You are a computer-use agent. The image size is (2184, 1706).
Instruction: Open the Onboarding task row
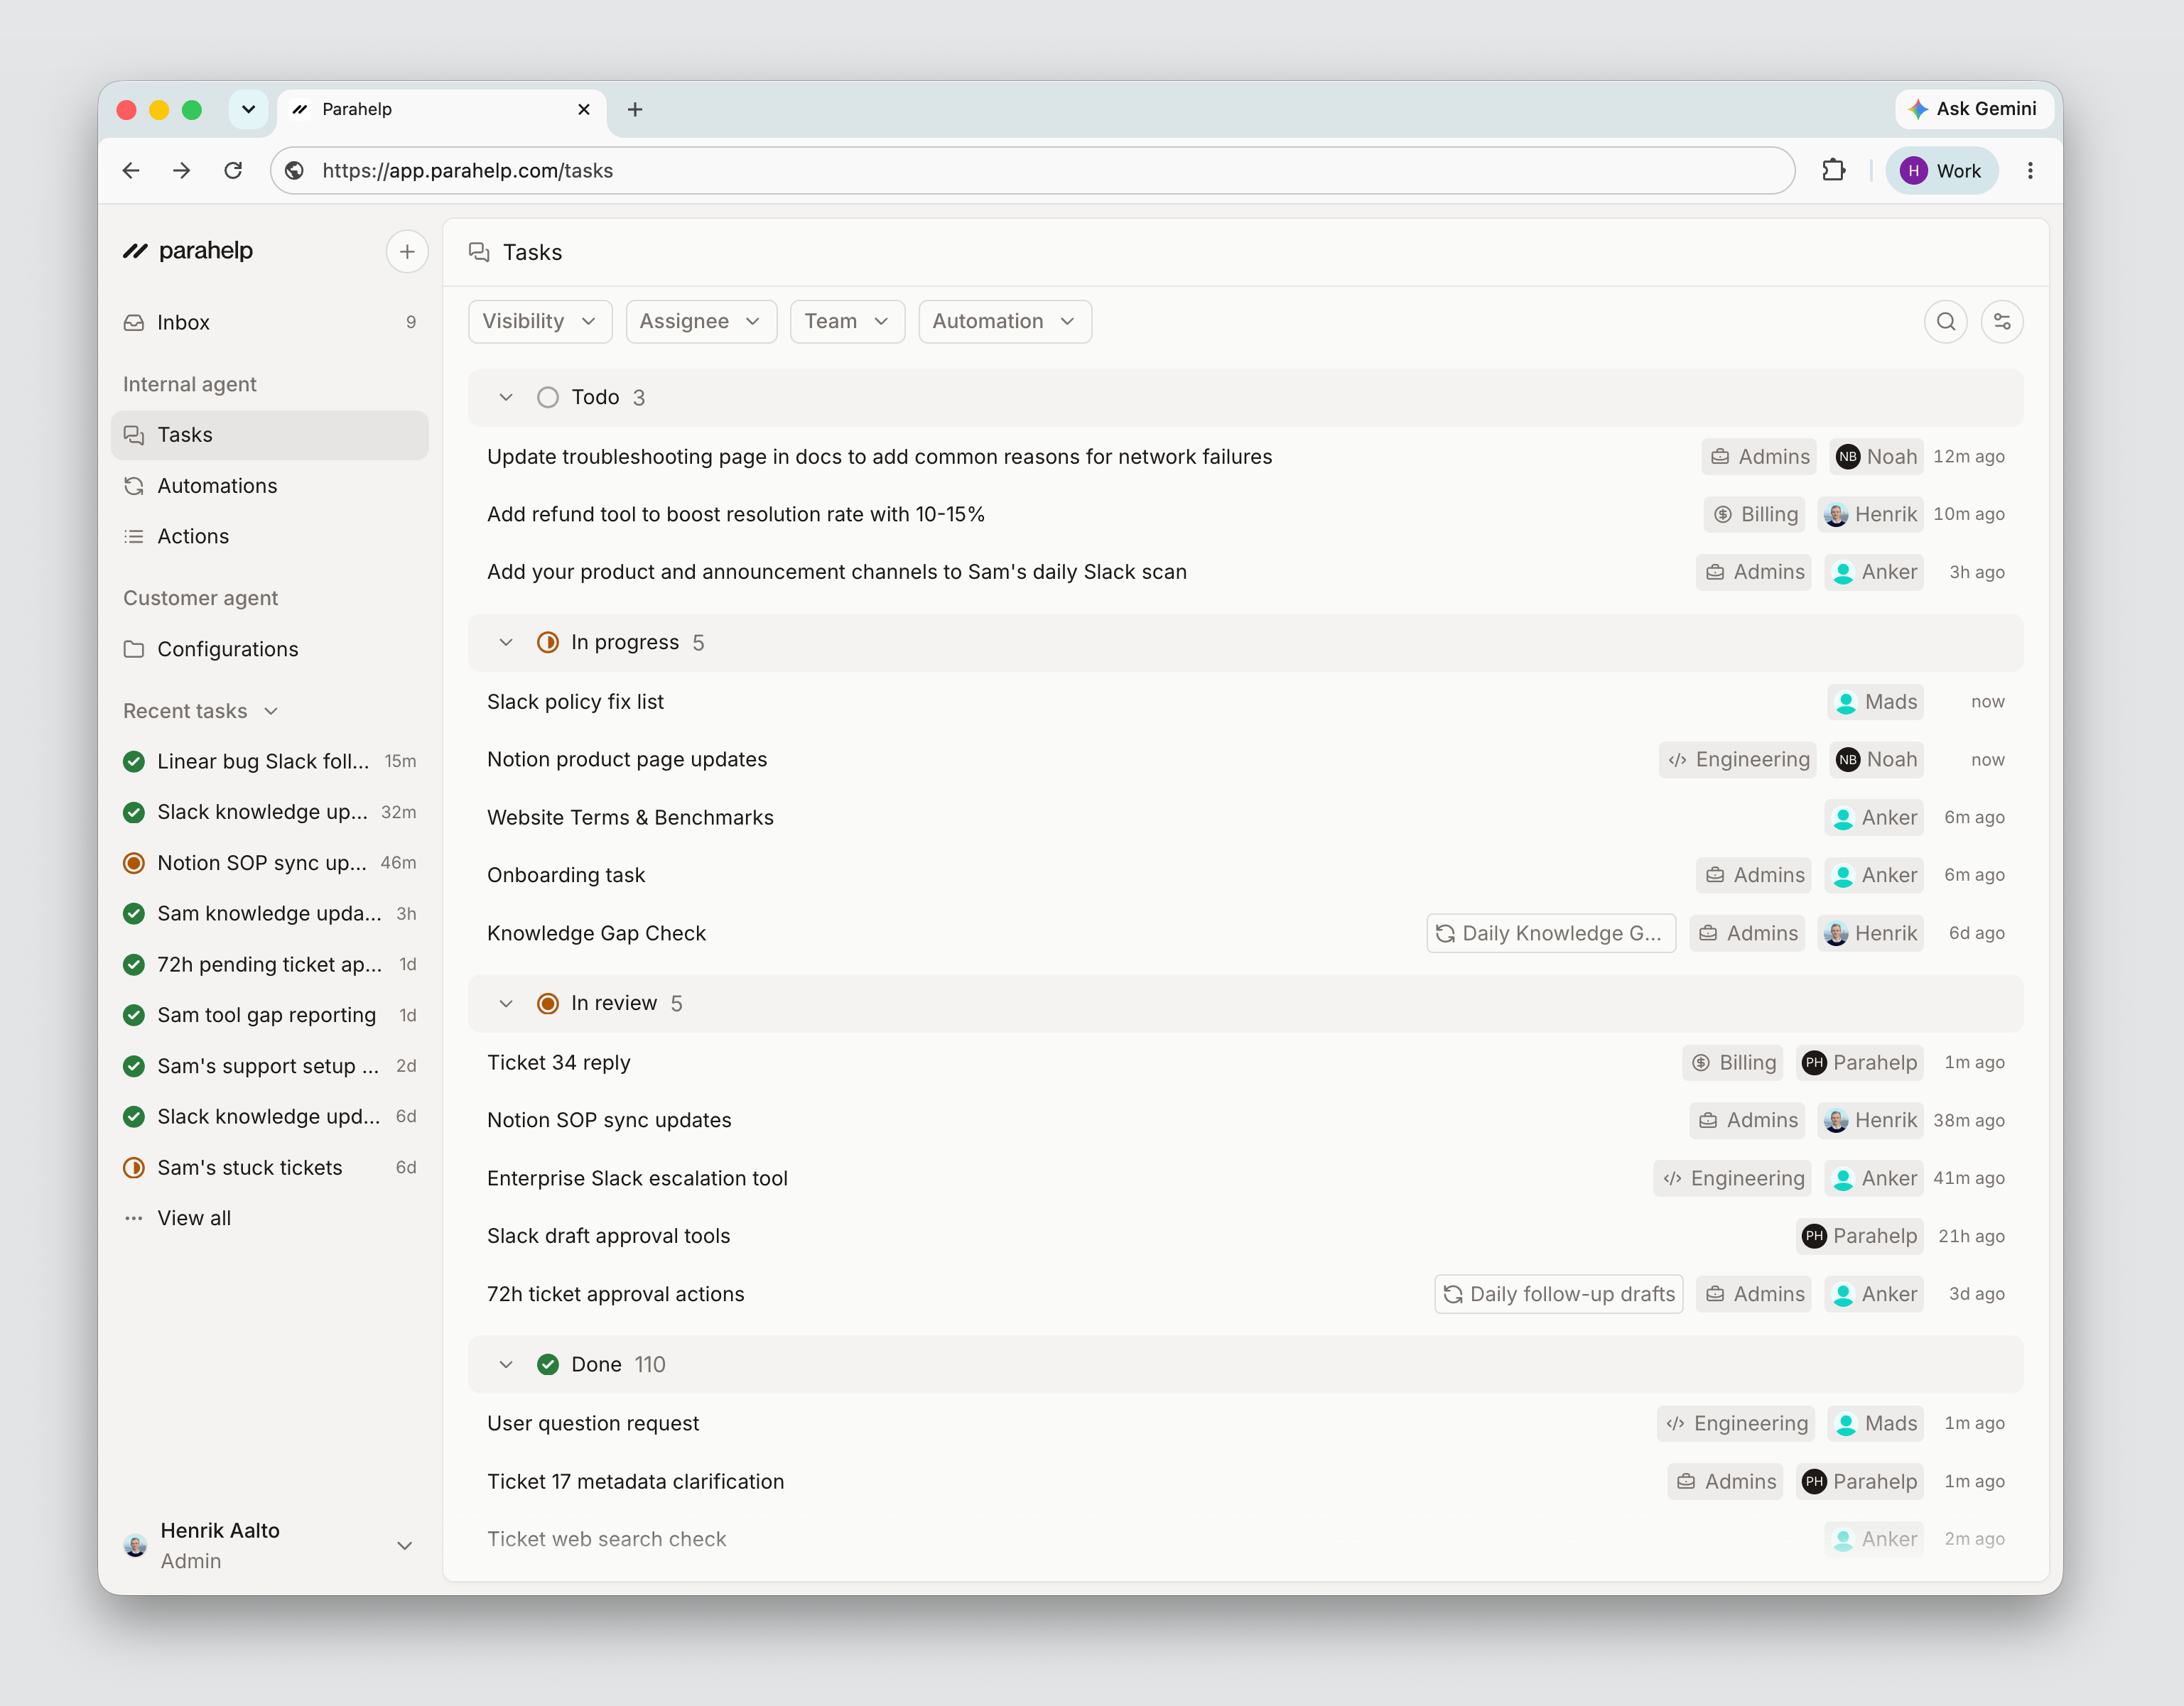[1245, 876]
